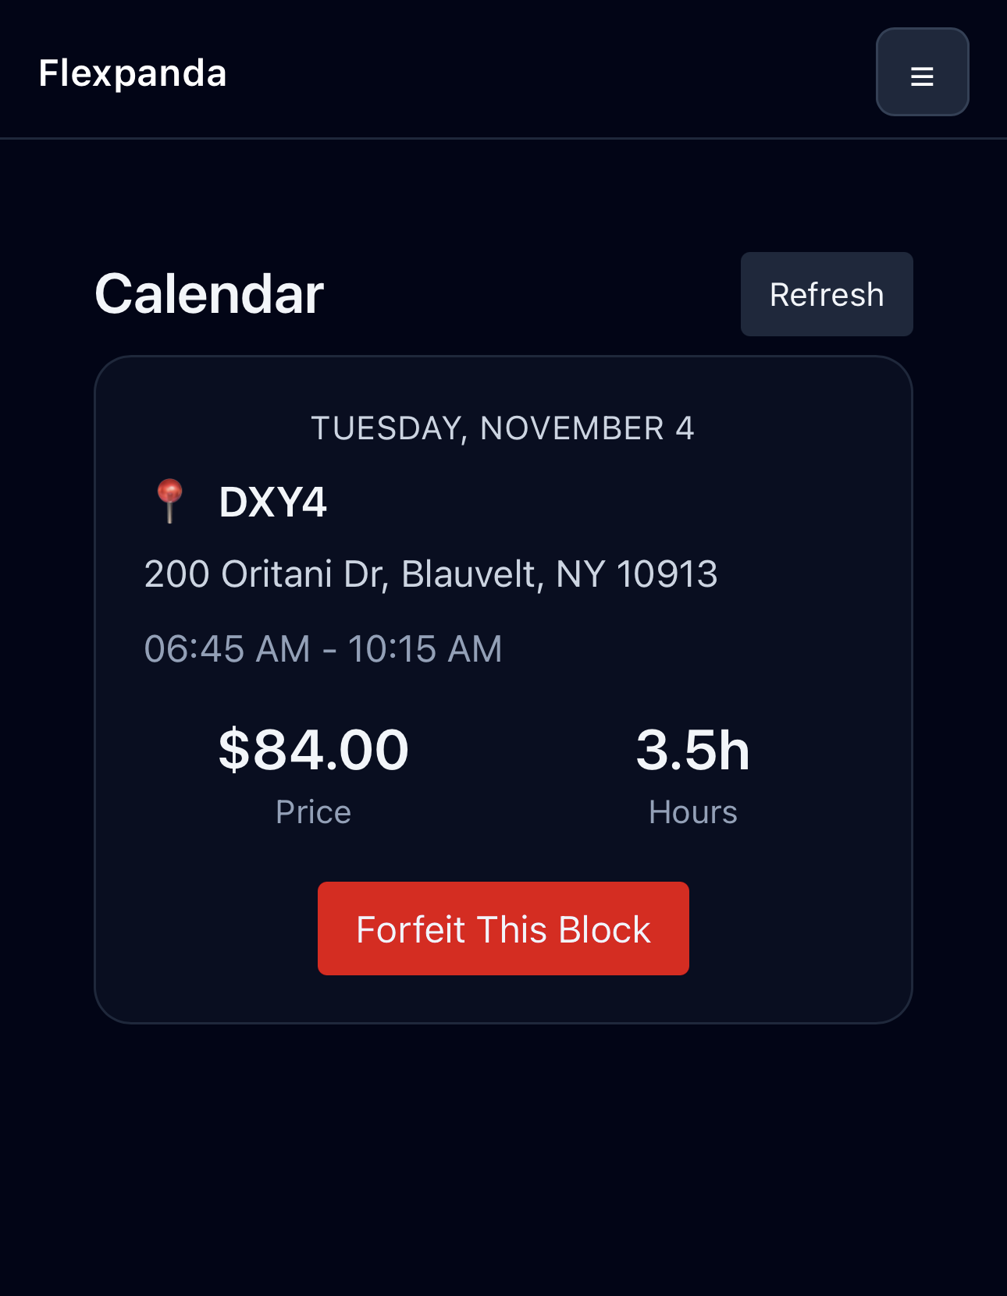
Task: Select the Tuesday, November 4 date label
Action: [503, 428]
